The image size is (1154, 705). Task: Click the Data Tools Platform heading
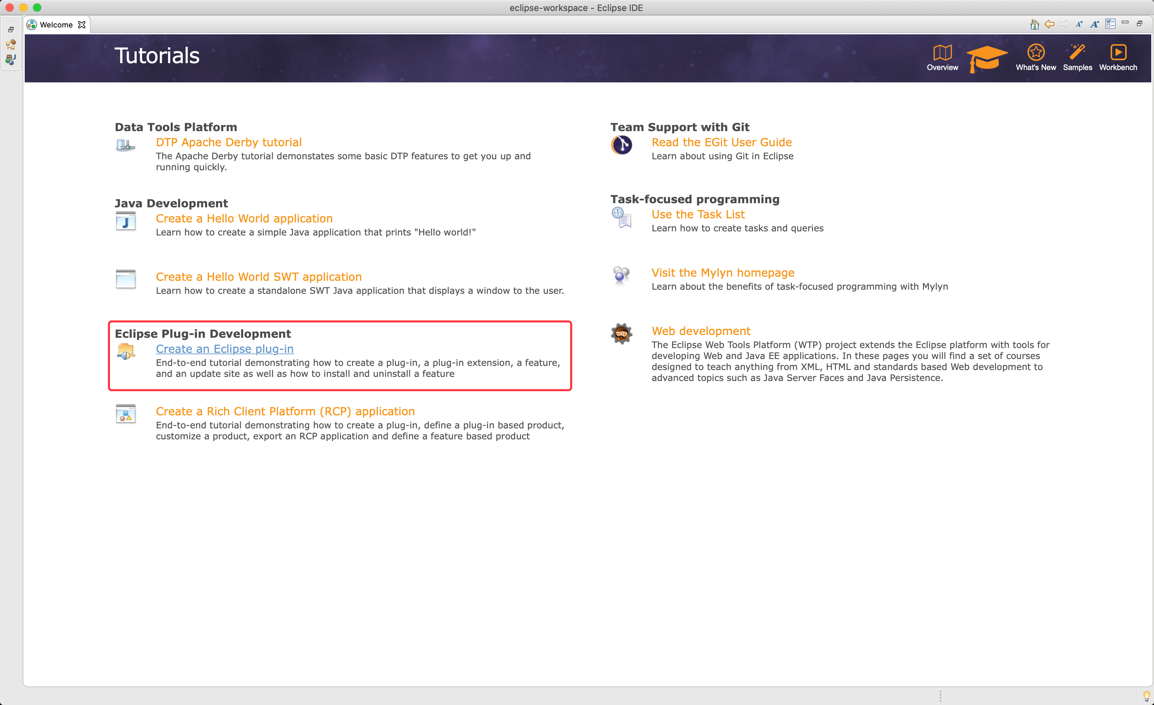coord(176,127)
